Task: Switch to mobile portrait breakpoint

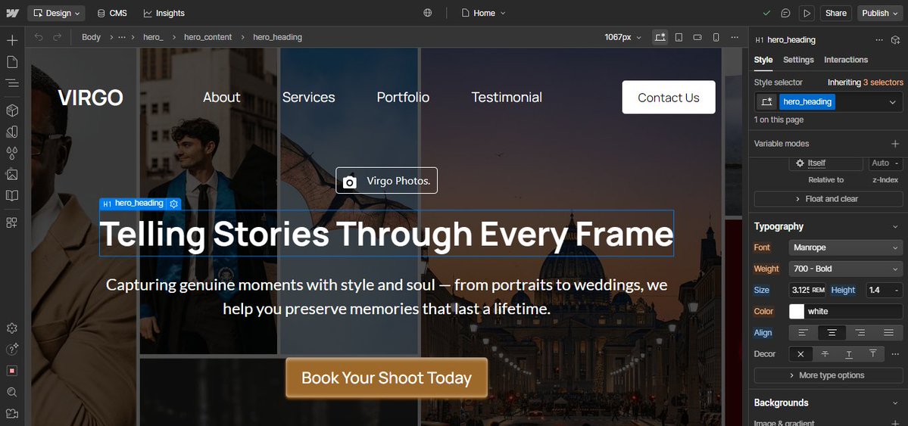Action: pyautogui.click(x=716, y=37)
